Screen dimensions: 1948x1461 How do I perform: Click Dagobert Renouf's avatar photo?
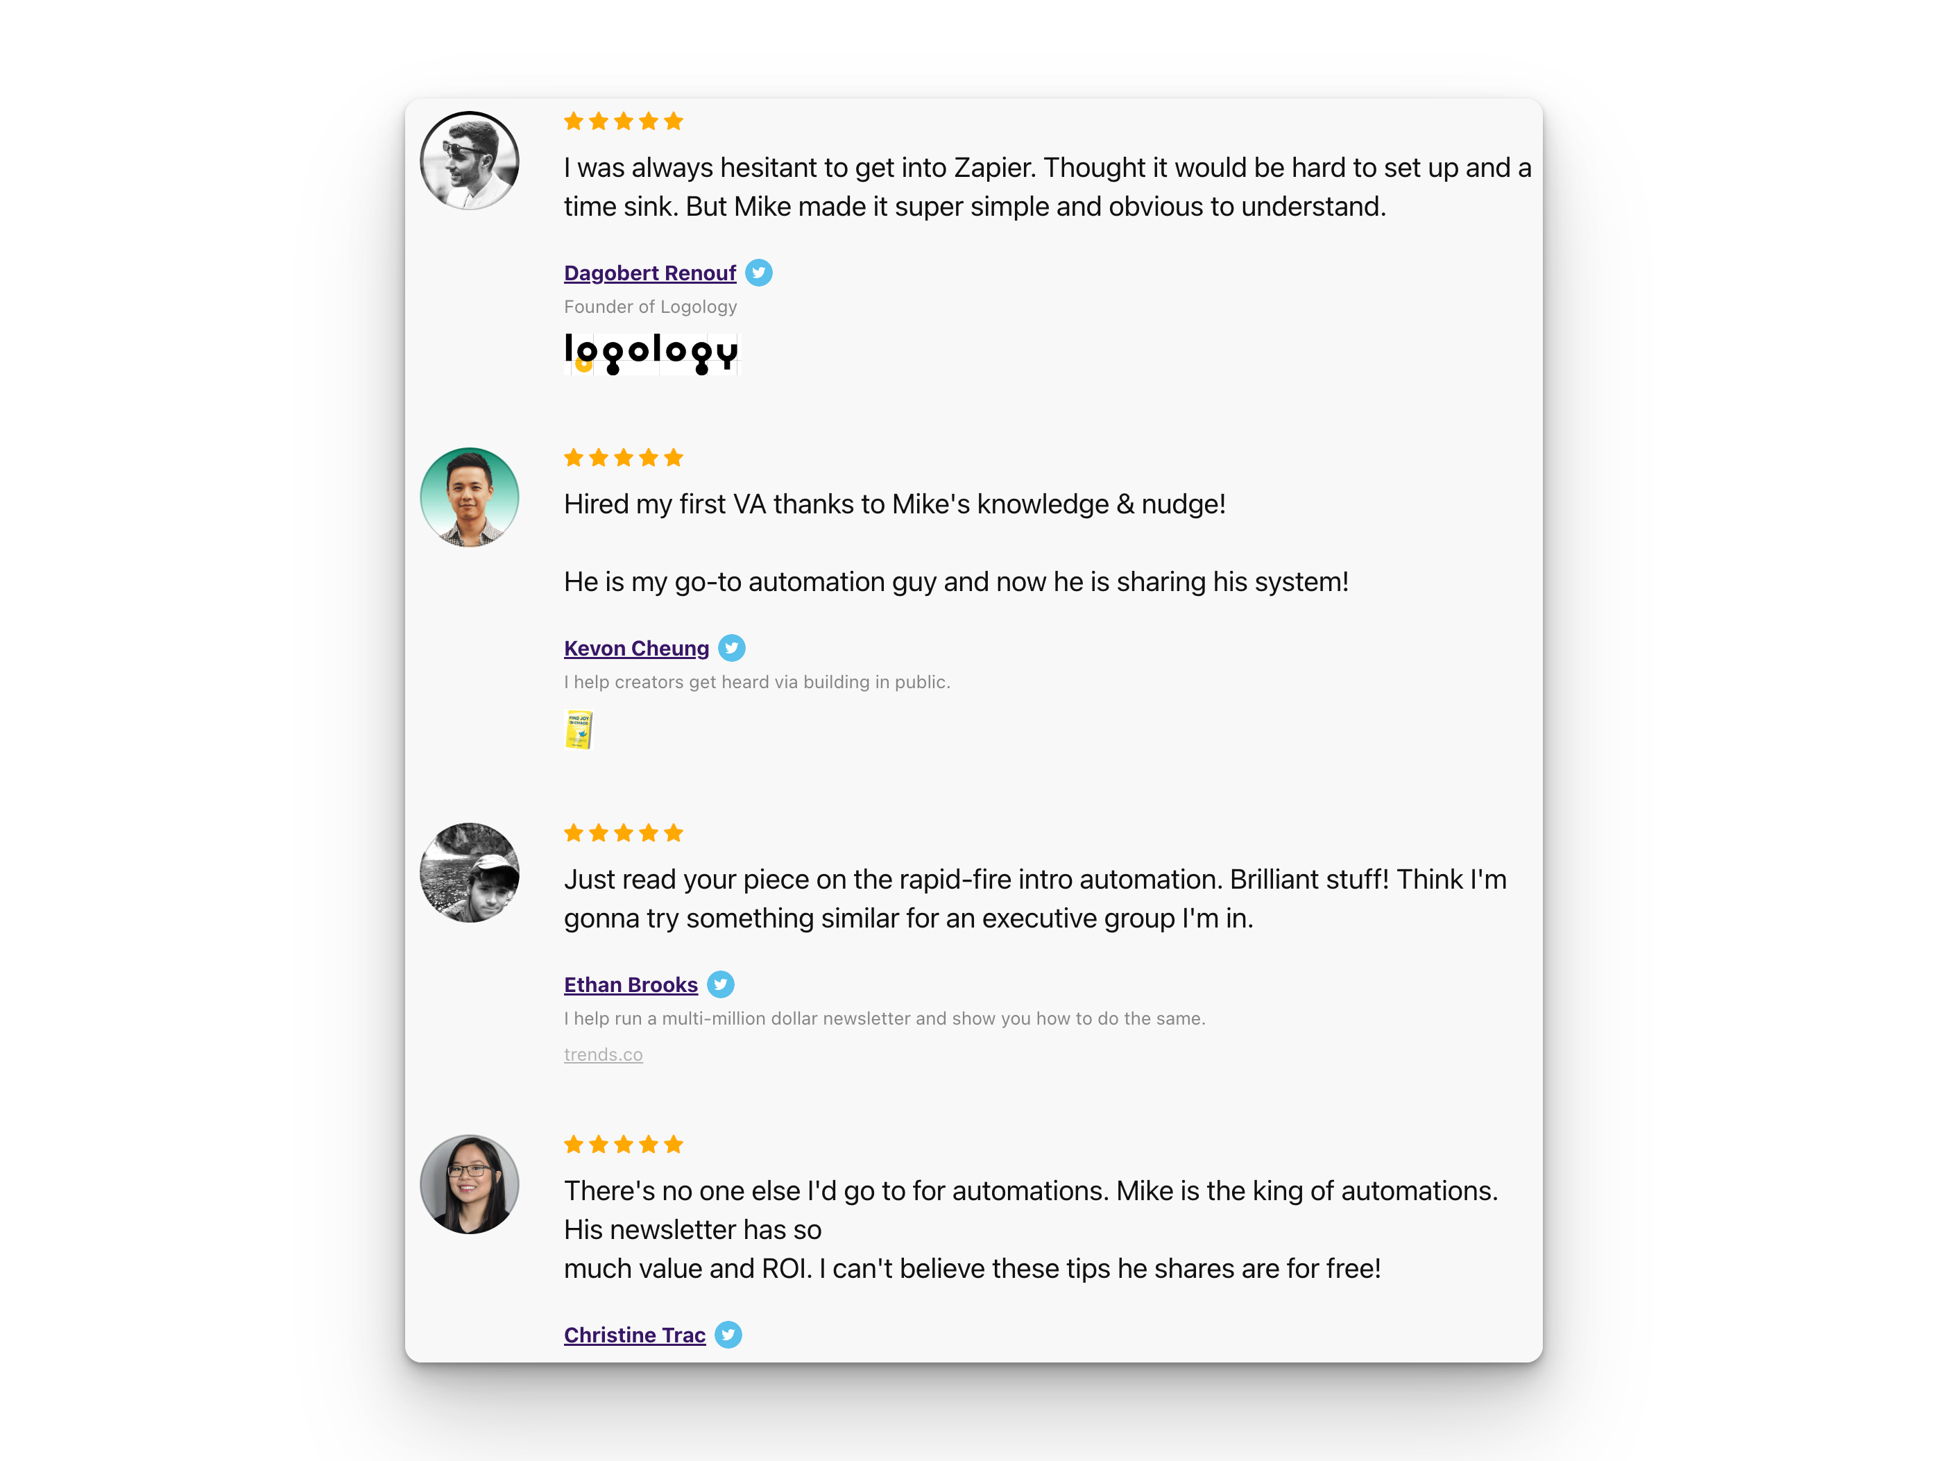[x=470, y=161]
